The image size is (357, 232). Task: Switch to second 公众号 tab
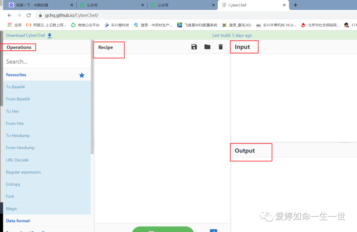pos(182,5)
